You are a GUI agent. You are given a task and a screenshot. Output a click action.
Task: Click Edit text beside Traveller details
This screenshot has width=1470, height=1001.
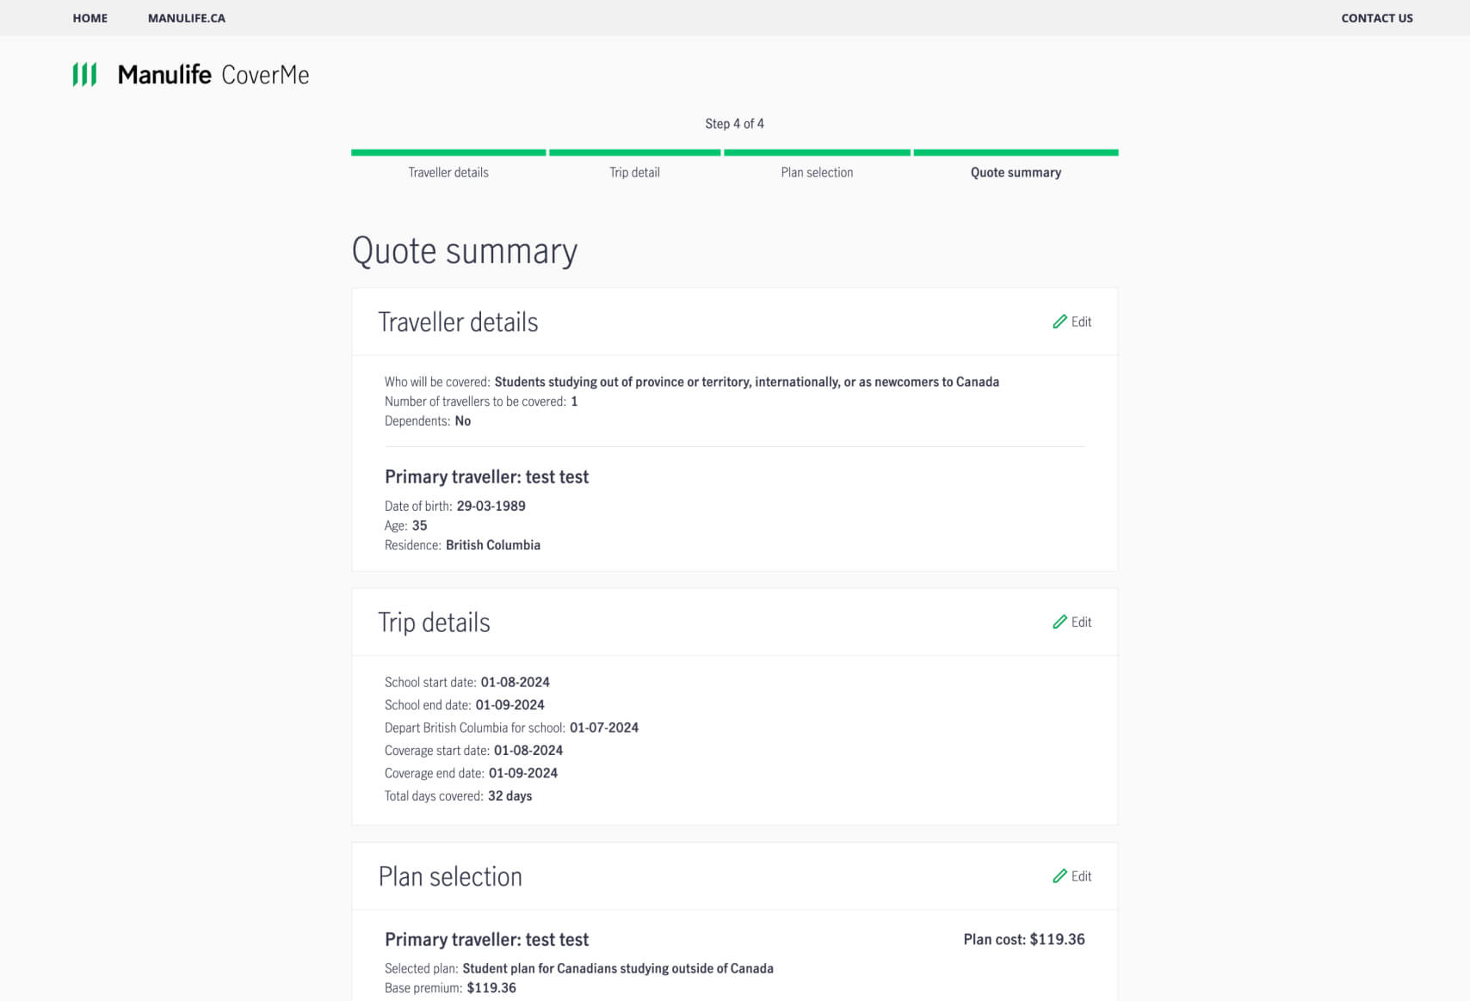1081,322
